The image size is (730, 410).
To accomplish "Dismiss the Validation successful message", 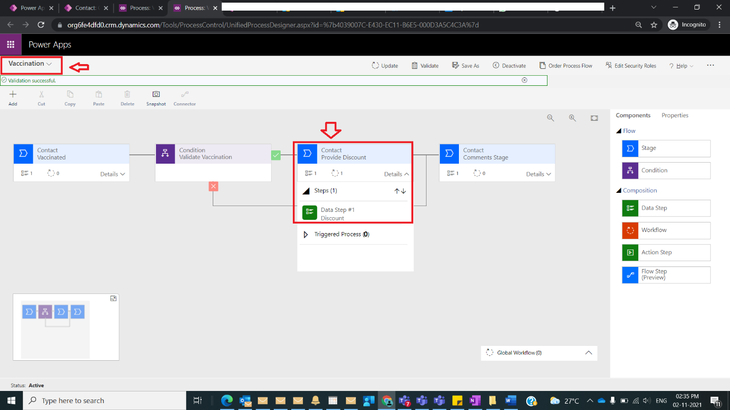I will 524,80.
